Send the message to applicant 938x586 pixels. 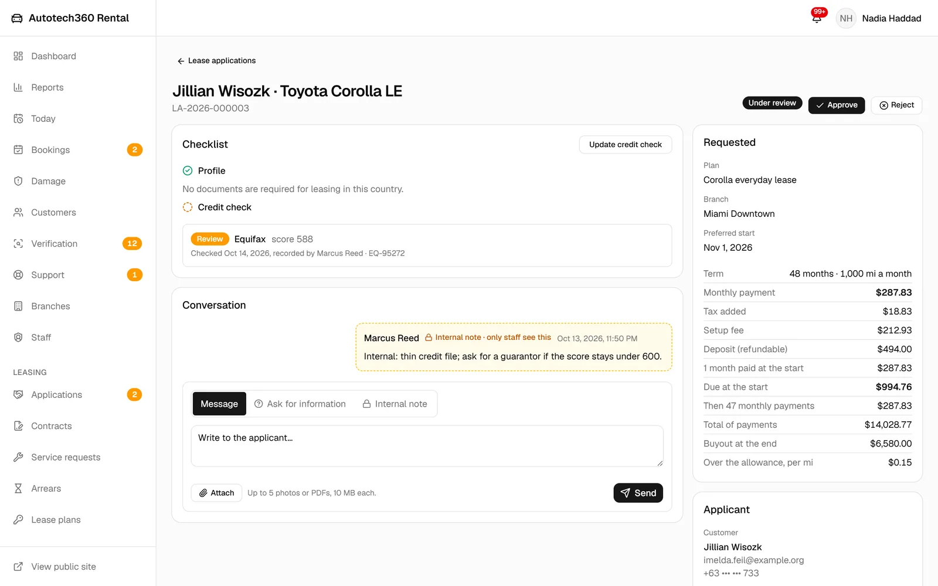[x=638, y=493]
